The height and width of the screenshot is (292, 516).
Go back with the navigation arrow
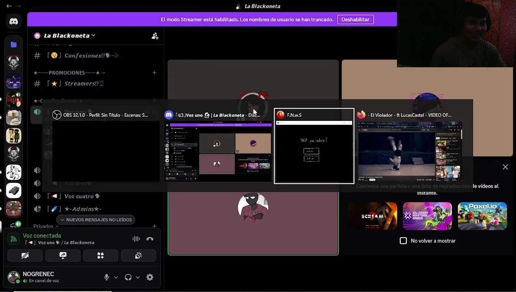click(9, 6)
